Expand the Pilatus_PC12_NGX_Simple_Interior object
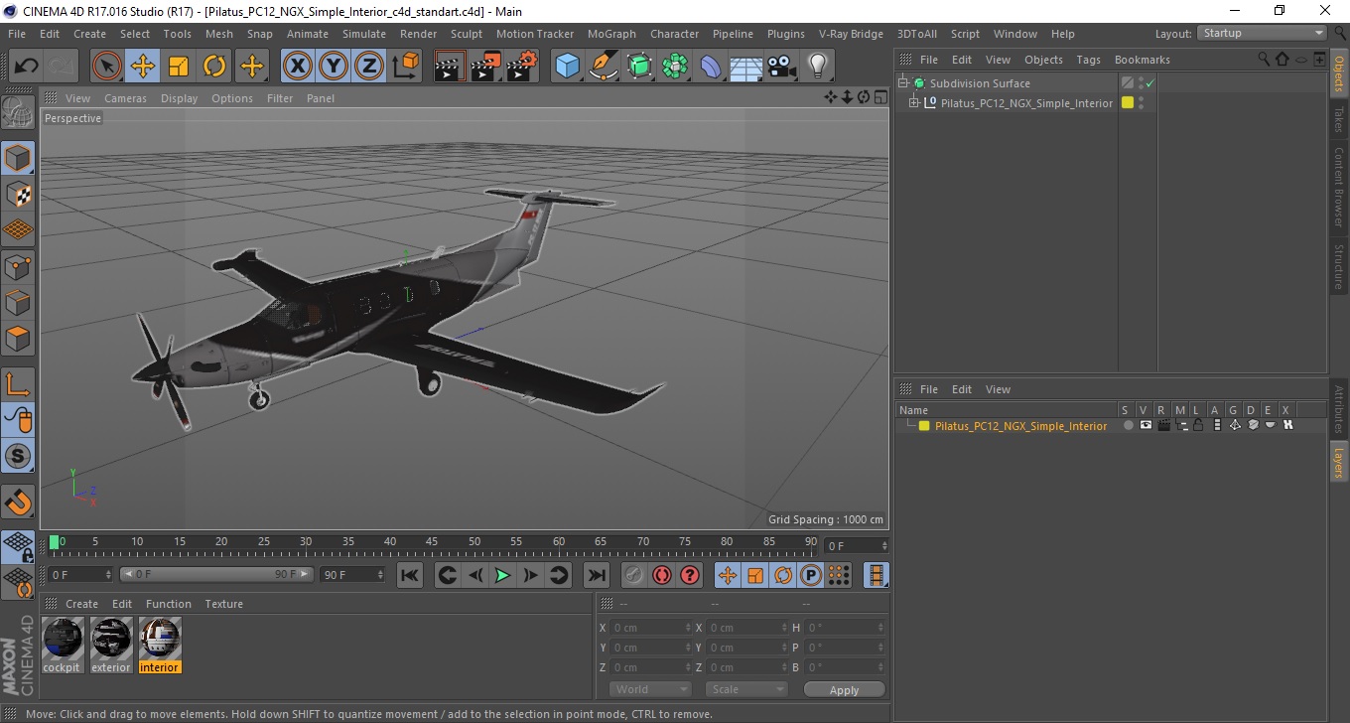Image resolution: width=1350 pixels, height=723 pixels. 914,103
